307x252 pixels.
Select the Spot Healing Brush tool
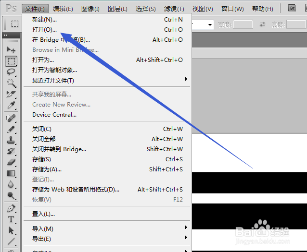coord(11,118)
